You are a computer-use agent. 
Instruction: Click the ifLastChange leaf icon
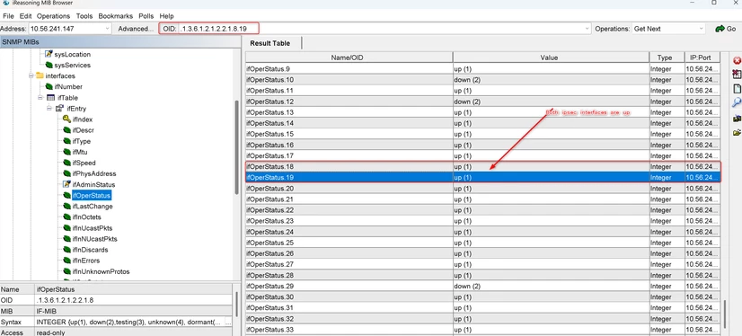[x=66, y=207]
